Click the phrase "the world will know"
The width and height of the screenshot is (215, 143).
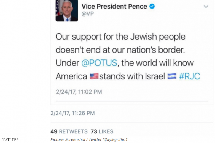(157, 63)
